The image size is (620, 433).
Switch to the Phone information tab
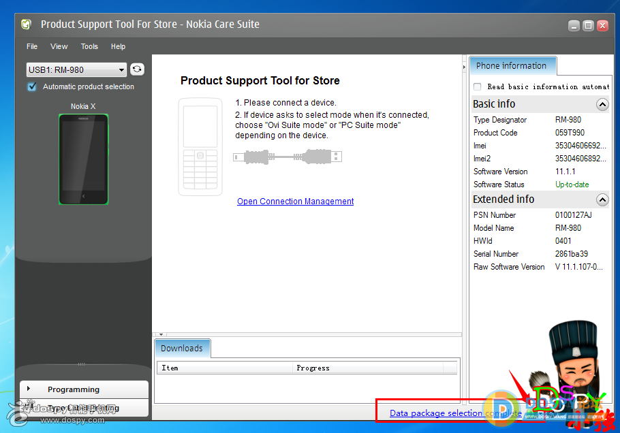[x=512, y=65]
